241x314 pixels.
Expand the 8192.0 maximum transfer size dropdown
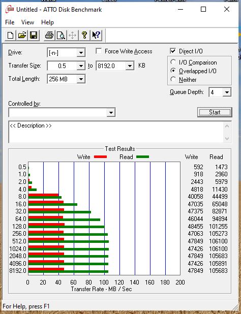tap(130, 66)
